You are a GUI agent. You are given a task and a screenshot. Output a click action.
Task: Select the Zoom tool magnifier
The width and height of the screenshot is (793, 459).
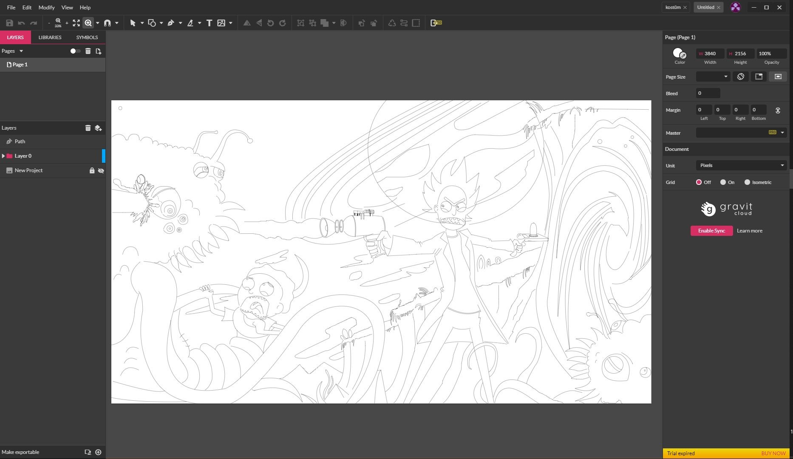tap(88, 23)
